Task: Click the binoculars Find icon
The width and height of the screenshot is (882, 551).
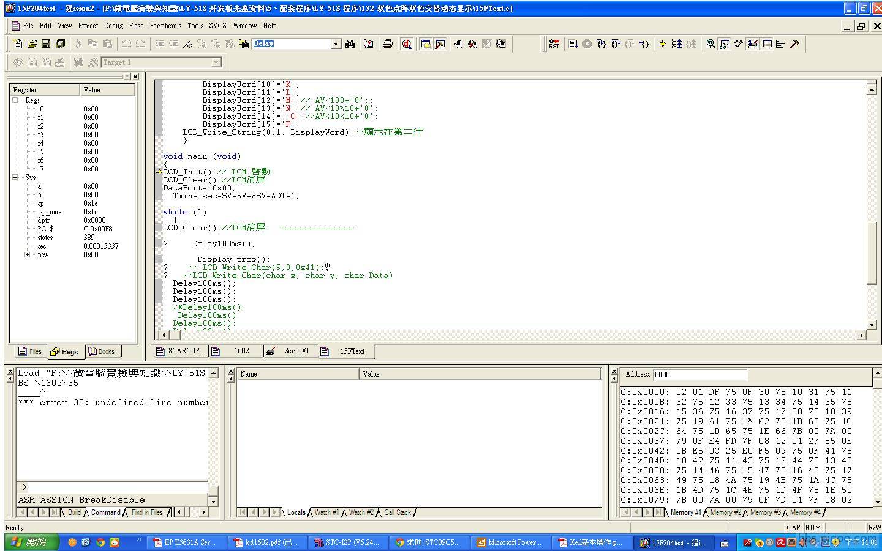Action: [350, 43]
